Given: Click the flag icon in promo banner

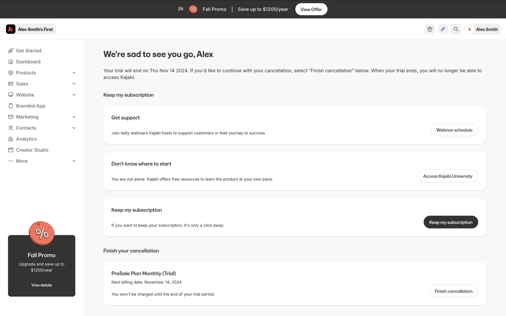Looking at the screenshot, I should pos(181,9).
